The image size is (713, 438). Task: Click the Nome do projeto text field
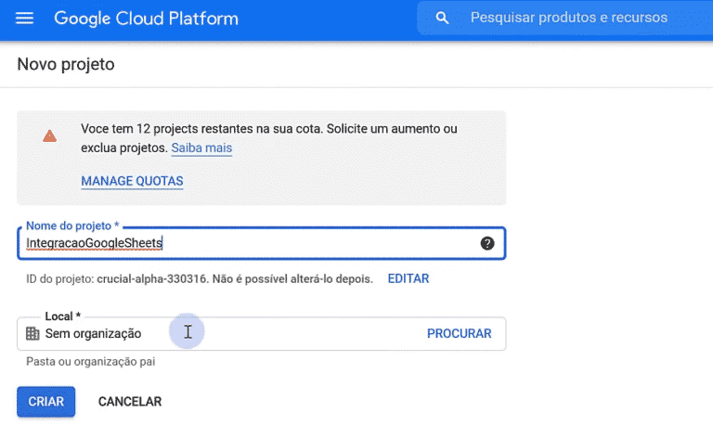pos(262,243)
